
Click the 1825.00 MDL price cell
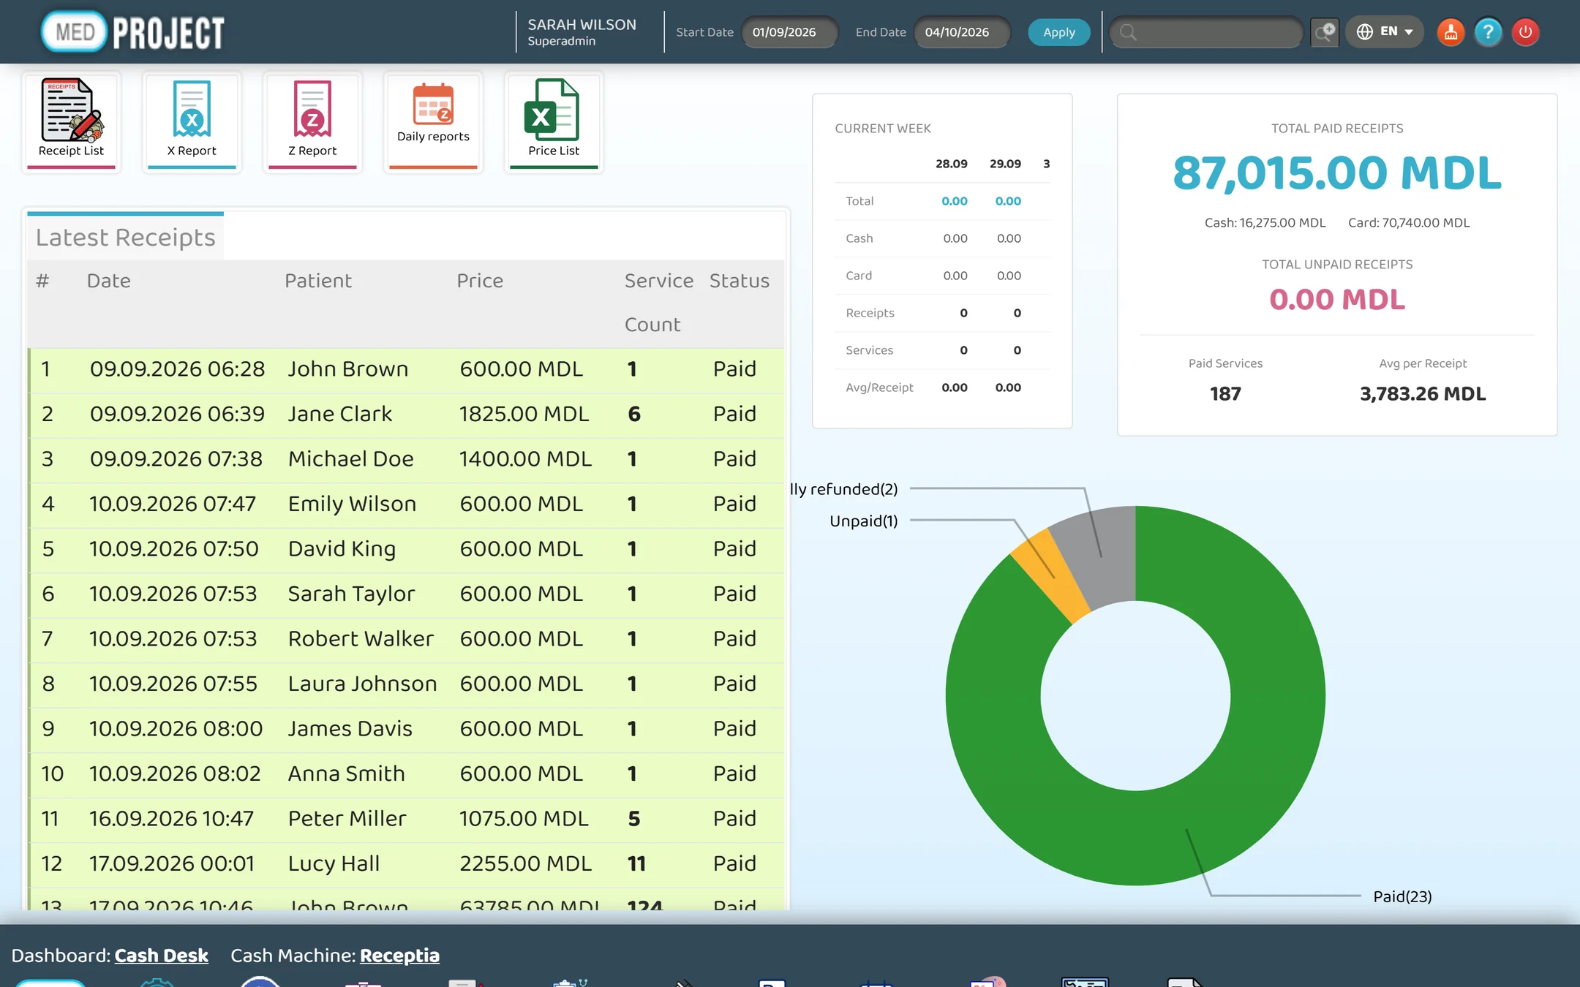[524, 414]
